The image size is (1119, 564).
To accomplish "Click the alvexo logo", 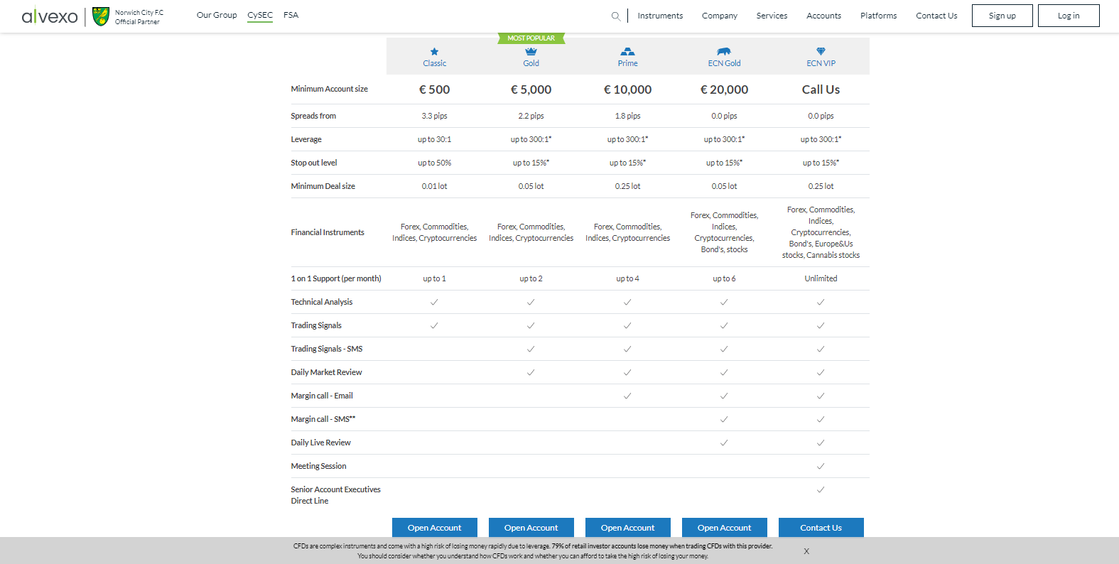I will pyautogui.click(x=50, y=16).
